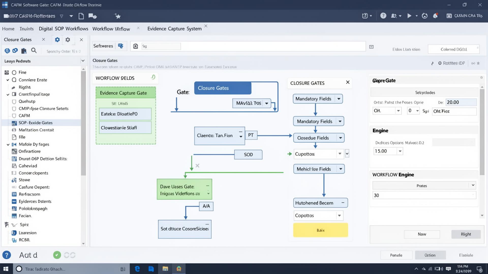Toggle the Rotfites OP radio option

tap(440, 63)
